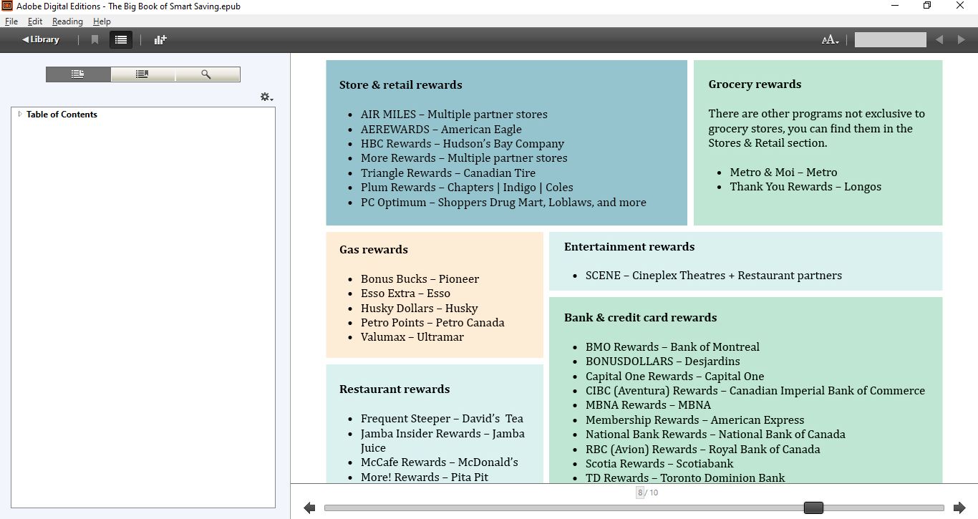Viewport: 978px width, 519px height.
Task: Add a bookmark with the bookmark icon
Action: 95,40
